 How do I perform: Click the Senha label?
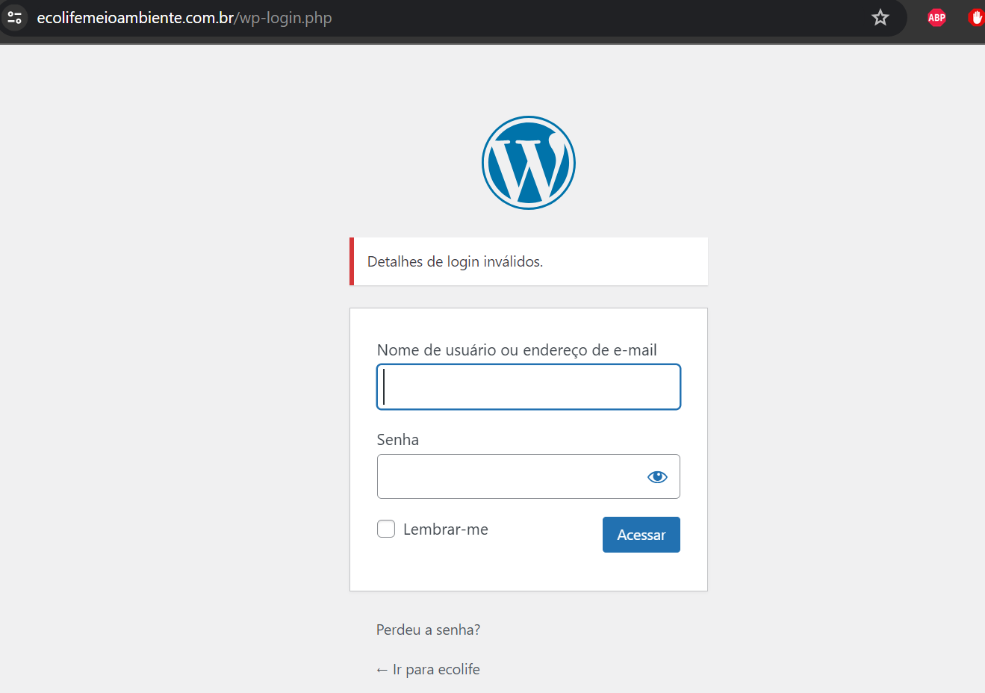click(397, 440)
